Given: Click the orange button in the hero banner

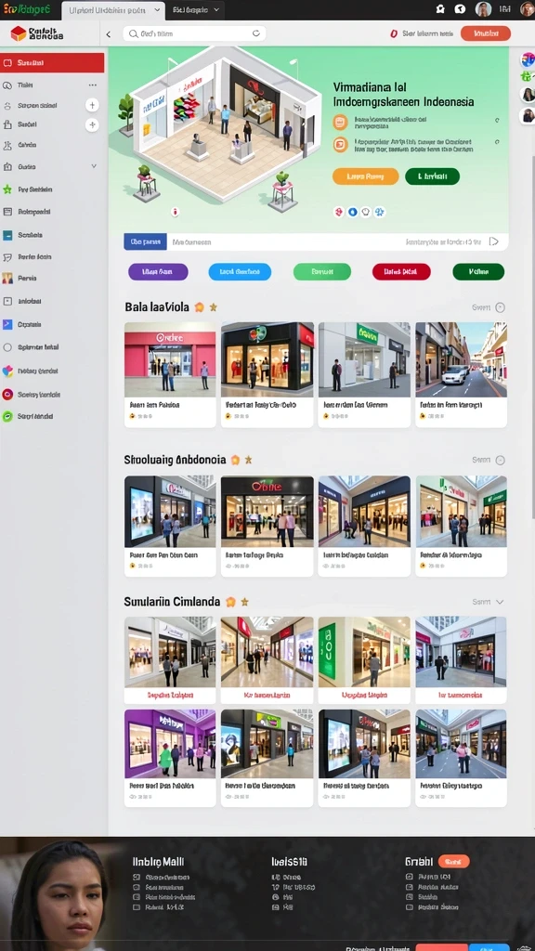Looking at the screenshot, I should (365, 176).
